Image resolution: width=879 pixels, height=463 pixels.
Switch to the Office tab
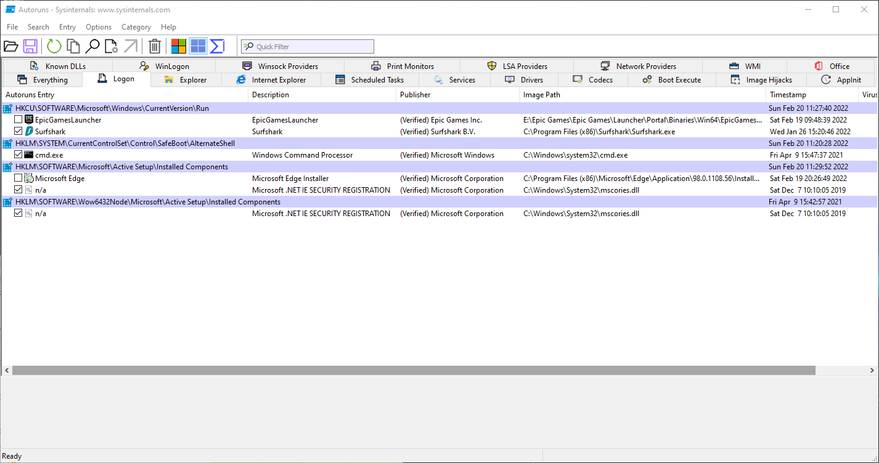(832, 66)
